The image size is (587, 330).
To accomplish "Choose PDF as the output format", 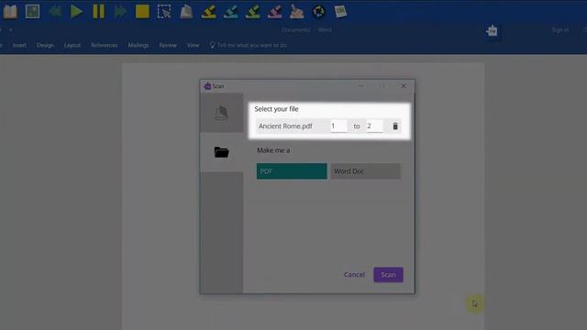I will coord(292,171).
